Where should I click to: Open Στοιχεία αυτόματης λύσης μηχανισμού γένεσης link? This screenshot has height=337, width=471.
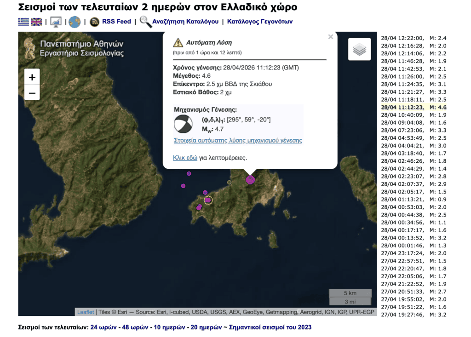click(238, 140)
